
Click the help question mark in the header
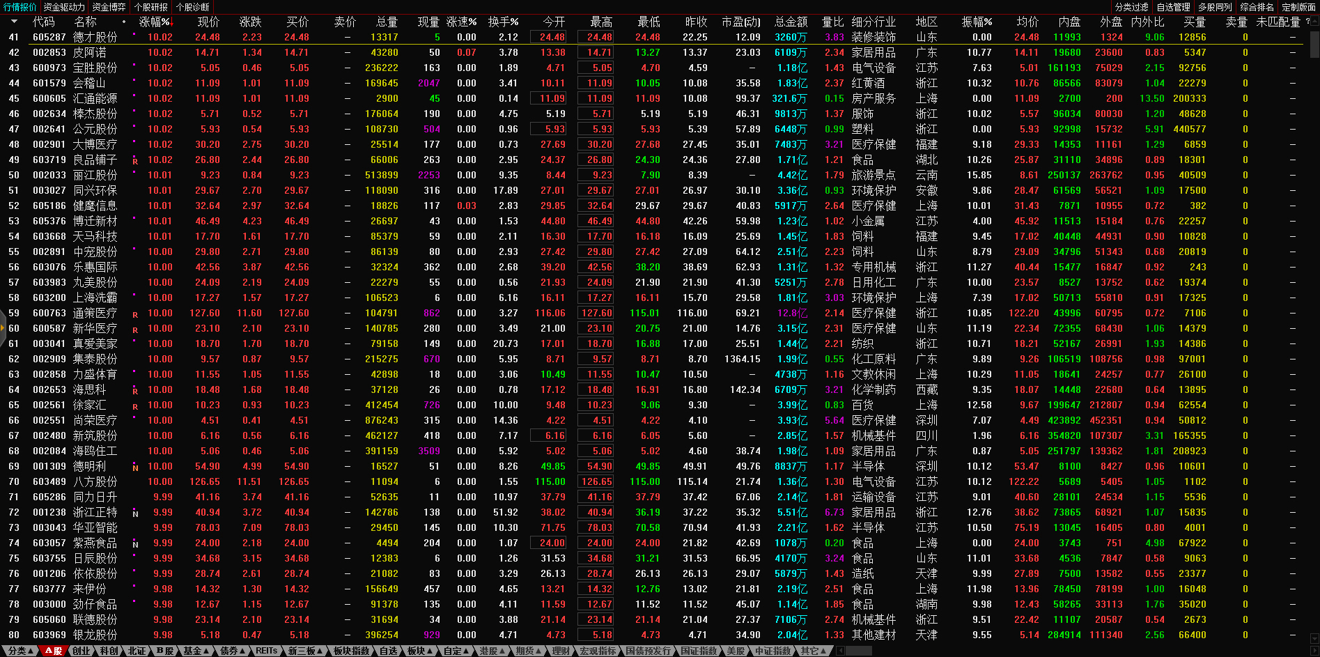tap(1307, 22)
